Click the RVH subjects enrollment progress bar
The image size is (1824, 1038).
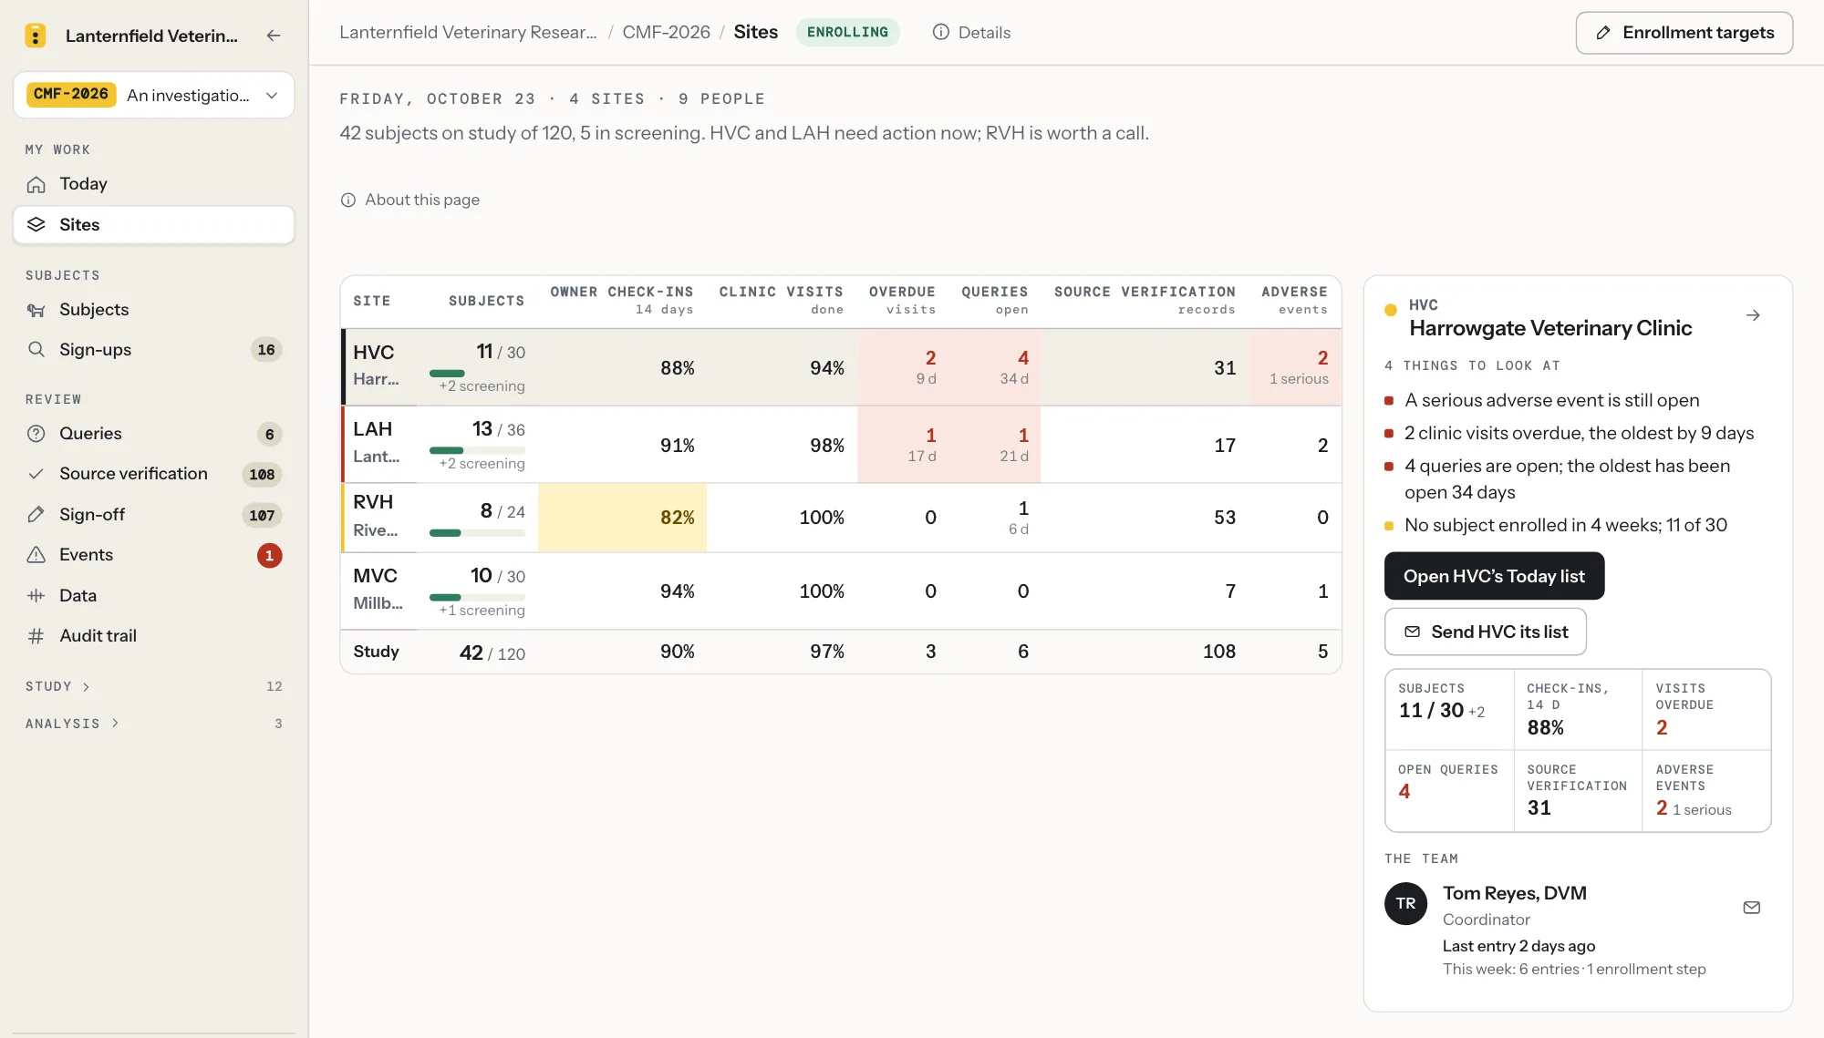pos(477,533)
